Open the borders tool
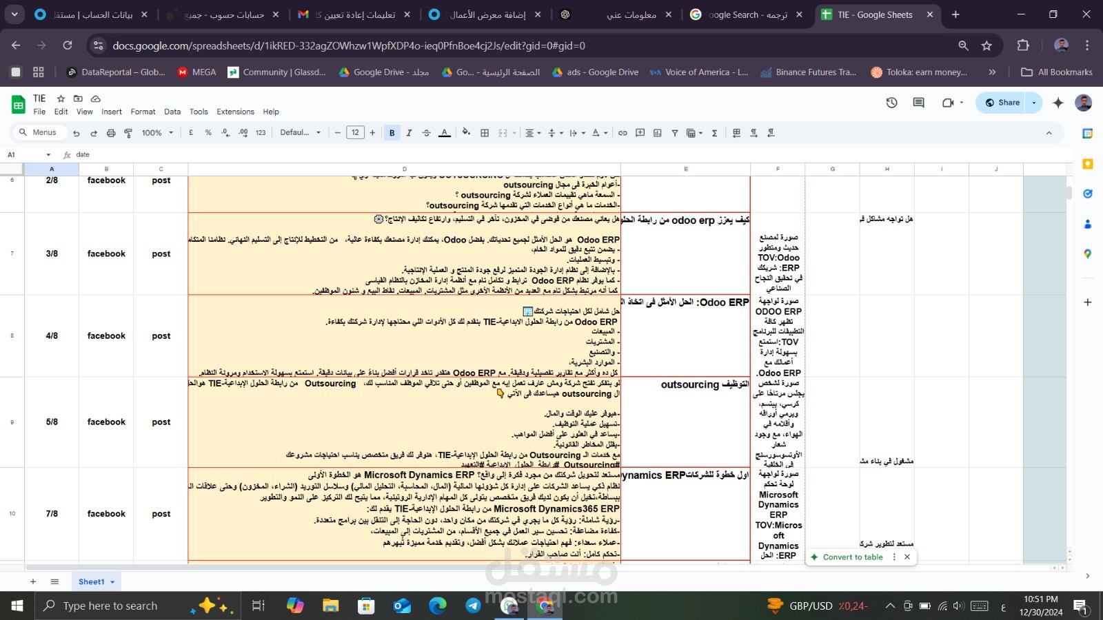The height and width of the screenshot is (620, 1103). (485, 133)
